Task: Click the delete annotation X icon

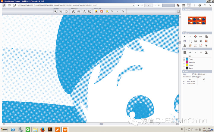Action: (112, 11)
